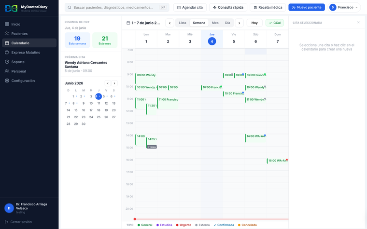
Task: Switch to Lista view
Action: point(183,23)
